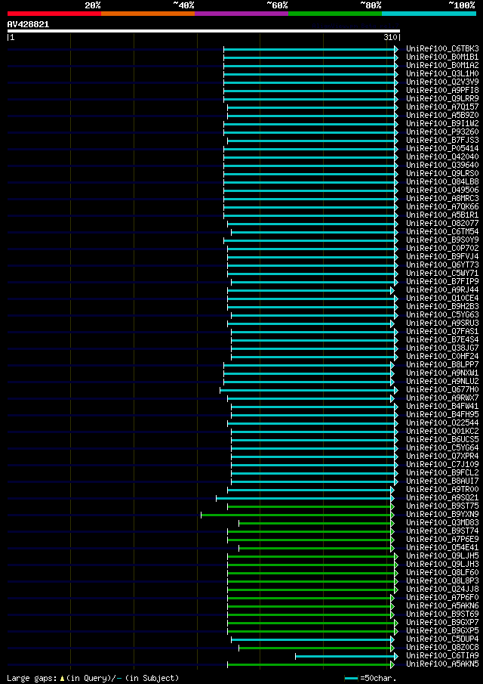Click UniRef100_Q7XPR4 hit label
The width and height of the screenshot is (483, 684).
(x=442, y=457)
